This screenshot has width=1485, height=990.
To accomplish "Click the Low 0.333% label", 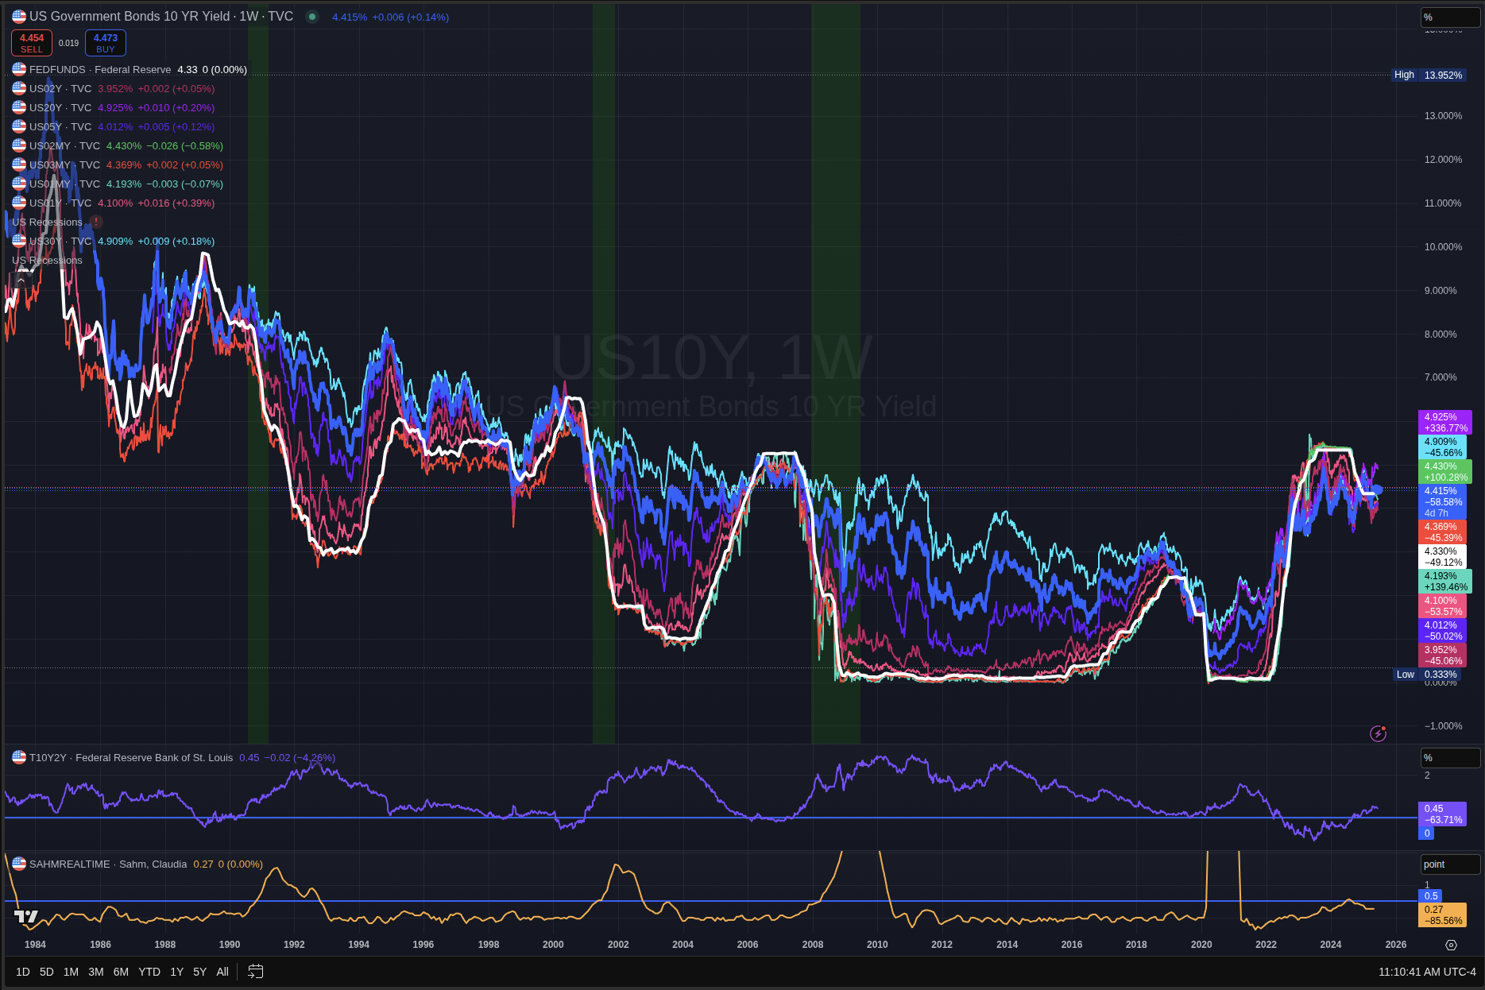I will coord(1427,675).
